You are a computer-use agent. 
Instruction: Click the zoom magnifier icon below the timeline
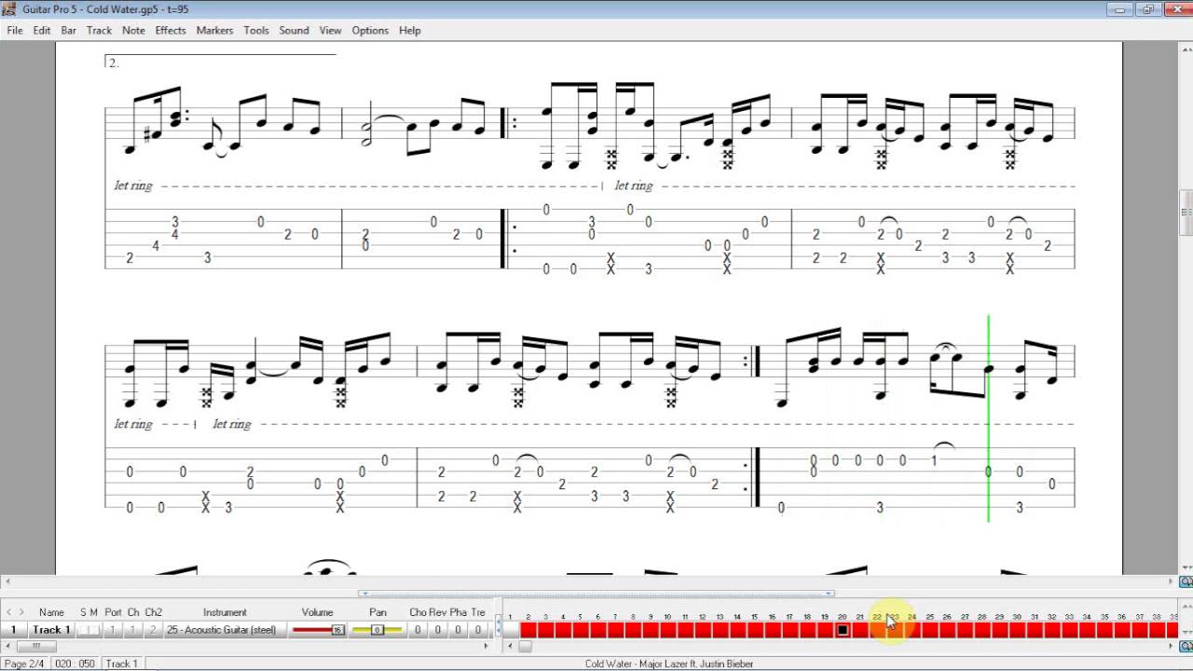click(1186, 648)
